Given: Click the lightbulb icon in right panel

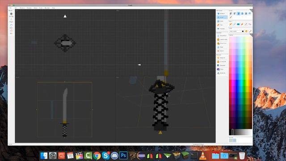Looking at the screenshot, I should point(218,58).
